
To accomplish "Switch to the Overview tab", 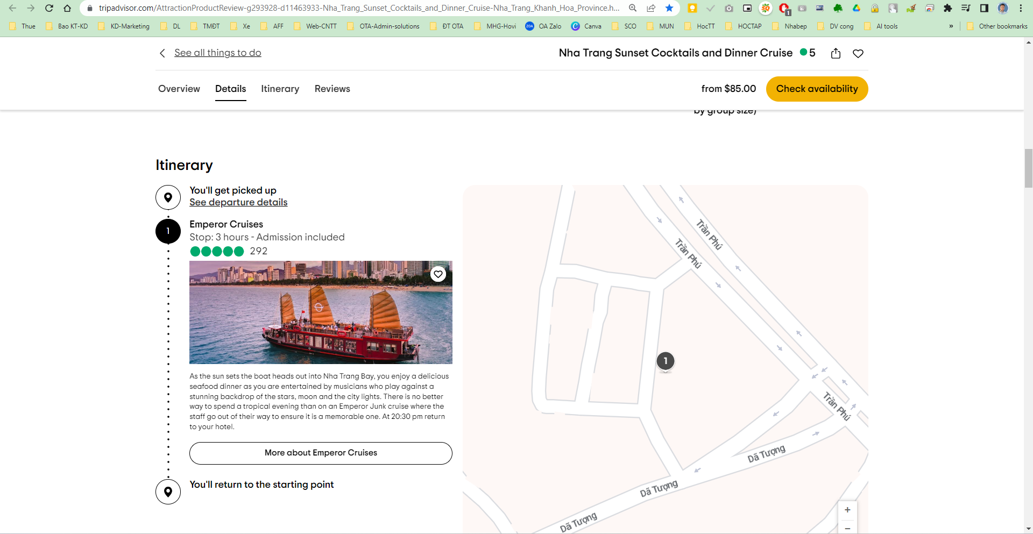I will (179, 89).
